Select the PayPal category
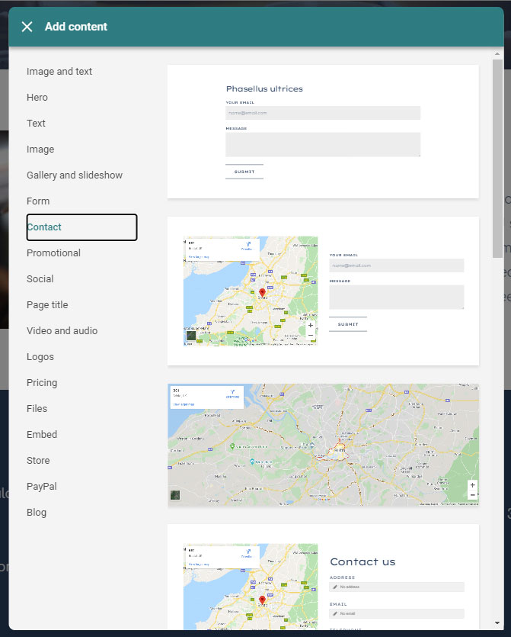 (42, 486)
